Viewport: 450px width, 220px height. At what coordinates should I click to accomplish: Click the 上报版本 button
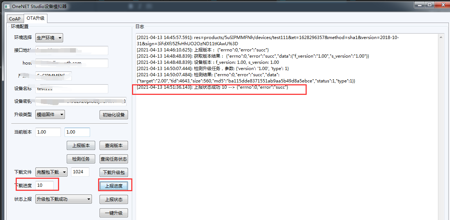(81, 145)
